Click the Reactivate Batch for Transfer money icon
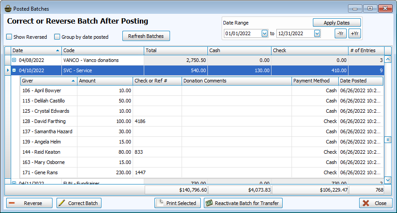The image size is (397, 213). coord(209,203)
